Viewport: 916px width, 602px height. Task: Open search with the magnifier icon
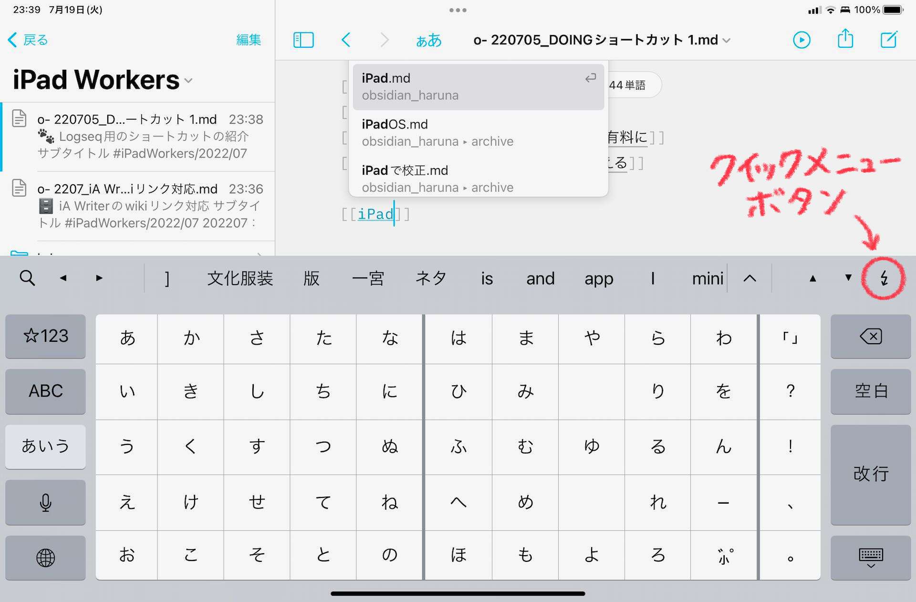[x=27, y=278]
